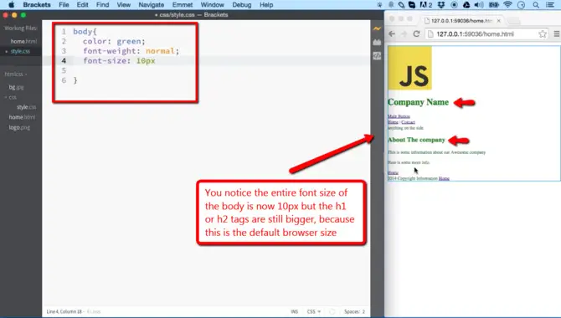This screenshot has width=561, height=318.
Task: Start Live Preview with lightning bolt icon
Action: click(x=377, y=29)
